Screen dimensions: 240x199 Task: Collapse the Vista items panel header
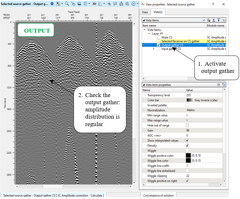(x=144, y=20)
